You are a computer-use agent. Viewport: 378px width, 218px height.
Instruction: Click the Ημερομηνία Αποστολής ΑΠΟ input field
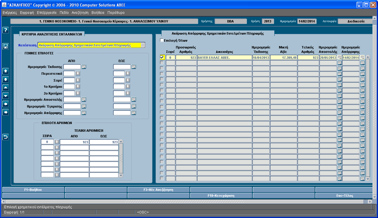pos(72,100)
